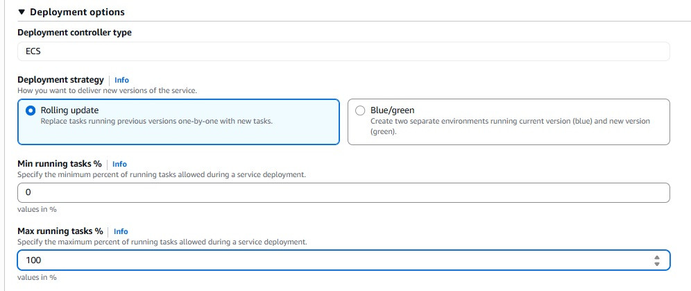Click the Max running tasks % label
This screenshot has width=691, height=291.
60,231
